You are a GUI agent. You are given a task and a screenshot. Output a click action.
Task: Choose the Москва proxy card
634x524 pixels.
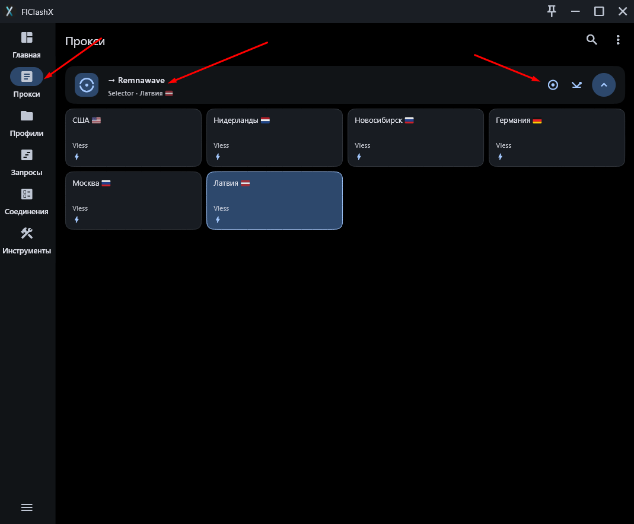pyautogui.click(x=133, y=200)
